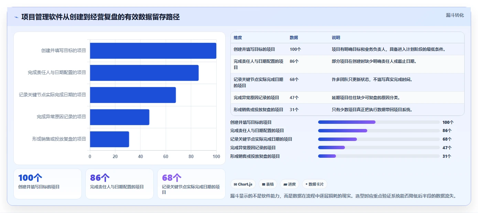Screen dimensions: 478x213
Task: Click the chart bar for 形成销售或投放复盘的项目
Action: (110, 139)
